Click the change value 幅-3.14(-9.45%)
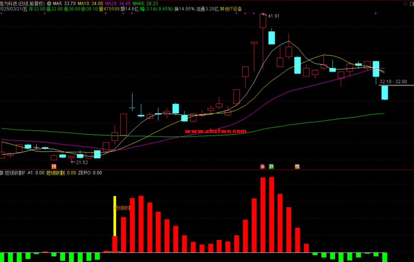This screenshot has height=262, width=414. (157, 9)
